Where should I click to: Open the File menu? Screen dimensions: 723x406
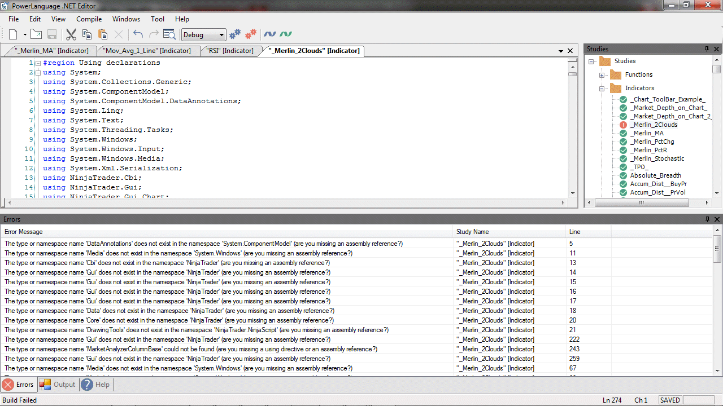(x=14, y=19)
